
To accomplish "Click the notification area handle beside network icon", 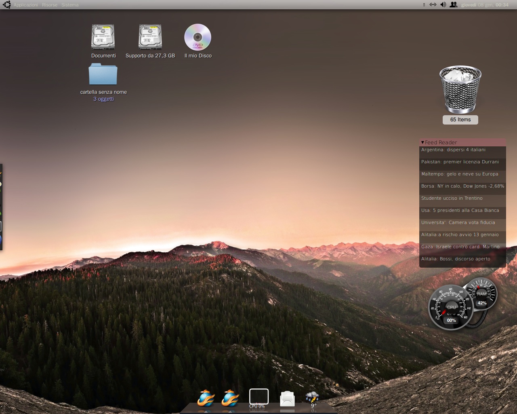I will coord(424,5).
